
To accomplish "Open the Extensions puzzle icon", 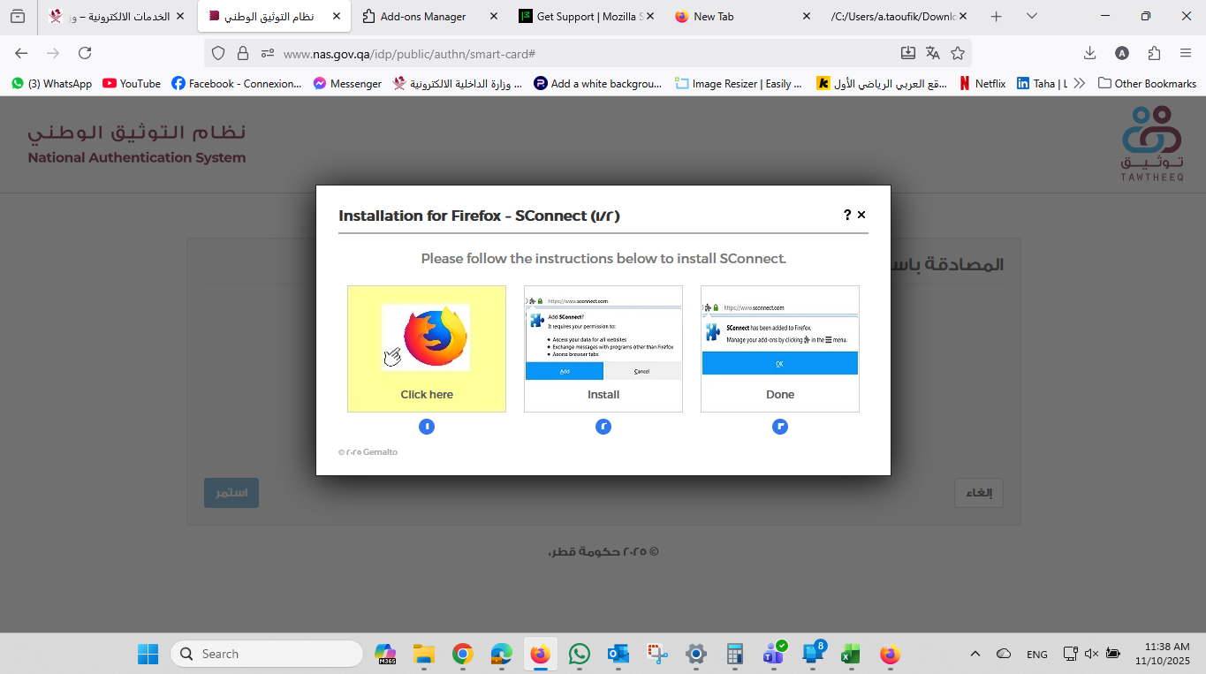I will pos(1154,53).
